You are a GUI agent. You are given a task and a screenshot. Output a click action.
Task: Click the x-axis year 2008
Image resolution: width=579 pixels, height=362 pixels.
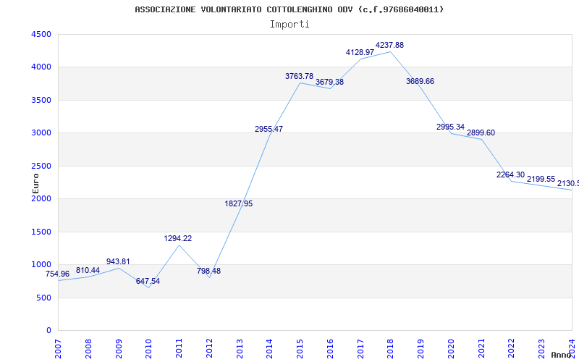88,349
